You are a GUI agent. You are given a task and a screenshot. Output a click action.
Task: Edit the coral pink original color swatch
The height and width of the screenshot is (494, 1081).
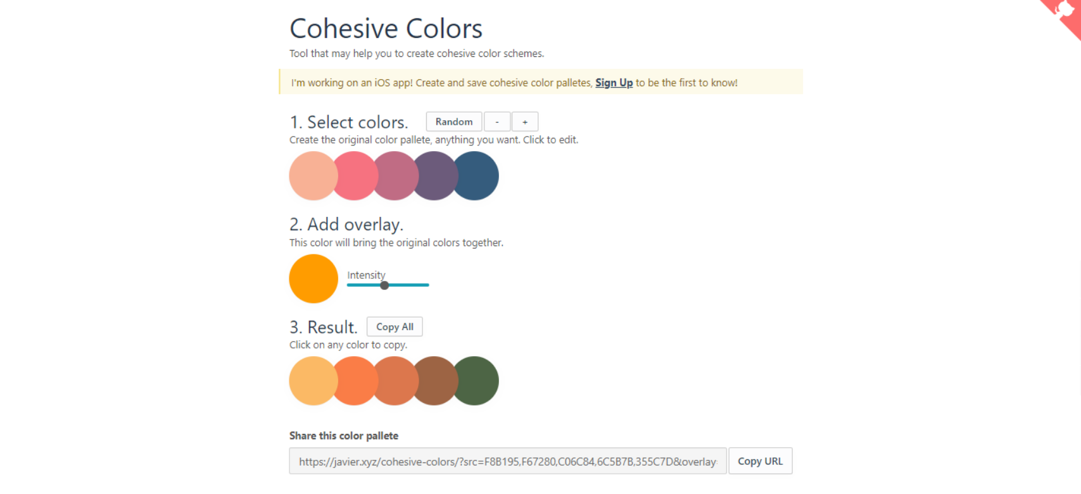352,176
